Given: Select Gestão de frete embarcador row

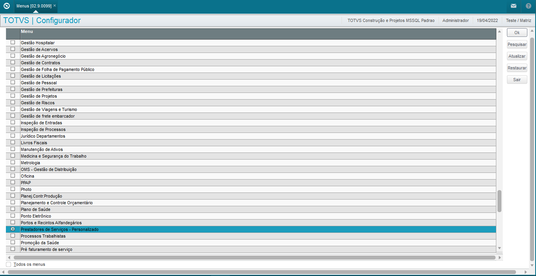Looking at the screenshot, I should click(251, 116).
